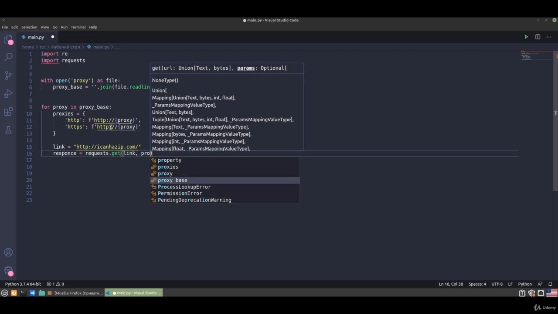Screen dimensions: 558x314
Task: Open the Testing flask icon
Action: (8, 130)
